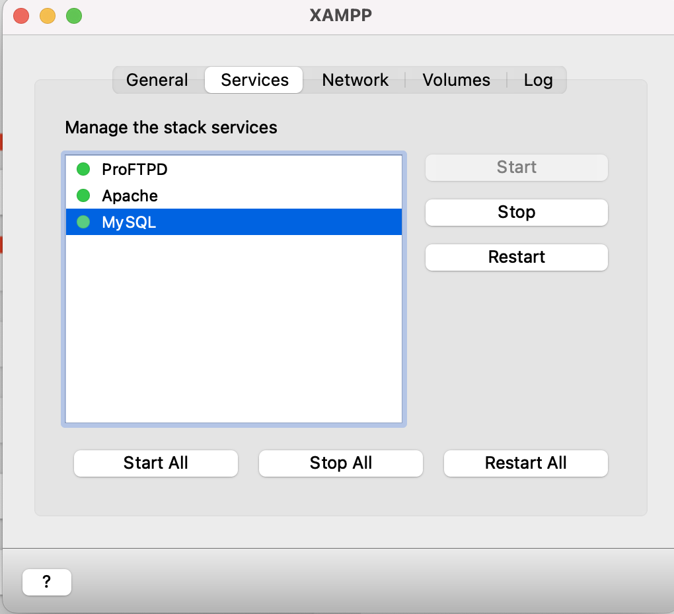The image size is (674, 614).
Task: Click Stop All services button
Action: 341,463
